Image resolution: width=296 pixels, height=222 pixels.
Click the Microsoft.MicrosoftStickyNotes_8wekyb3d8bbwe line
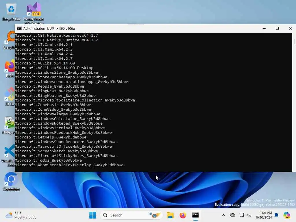(x=66, y=156)
